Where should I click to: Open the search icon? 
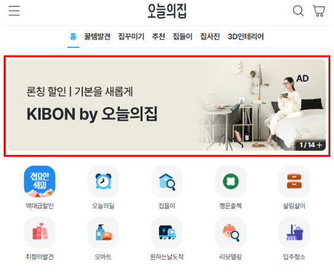point(298,10)
